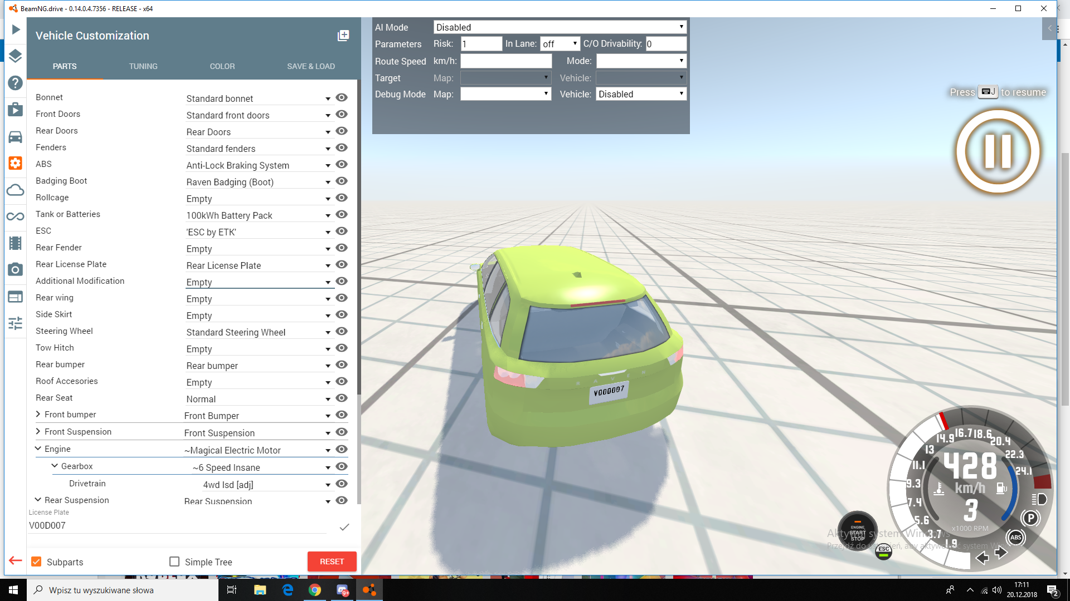Click the Engine Start Stop button
The height and width of the screenshot is (601, 1070).
click(x=858, y=531)
